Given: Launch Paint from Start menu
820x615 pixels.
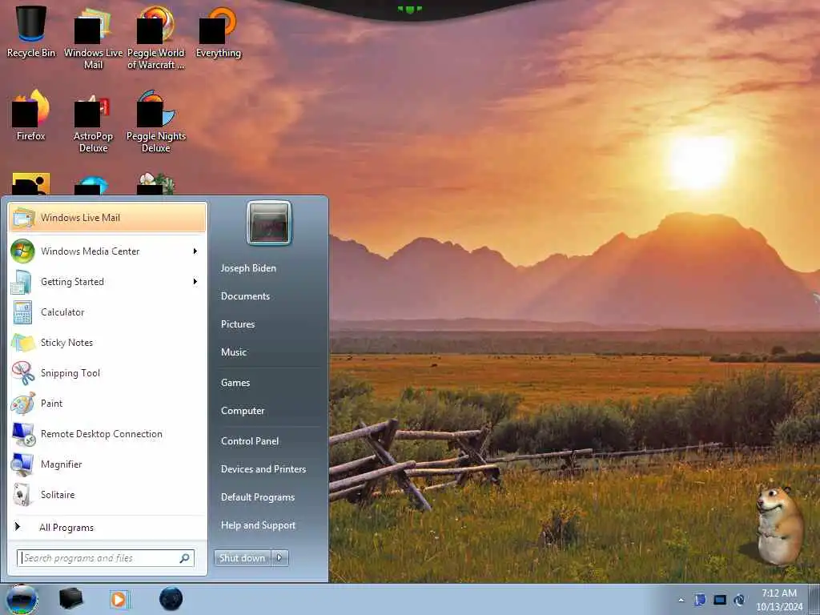Looking at the screenshot, I should click(107, 404).
